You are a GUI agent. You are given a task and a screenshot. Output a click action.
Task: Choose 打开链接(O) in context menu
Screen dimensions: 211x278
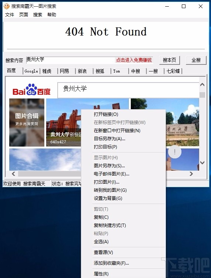[123, 114]
